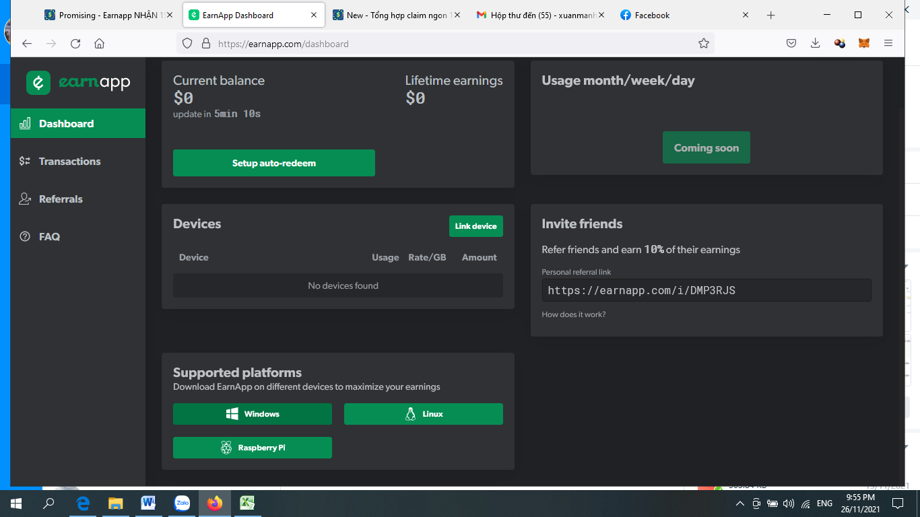Open Microsoft Word from the taskbar

coord(148,504)
